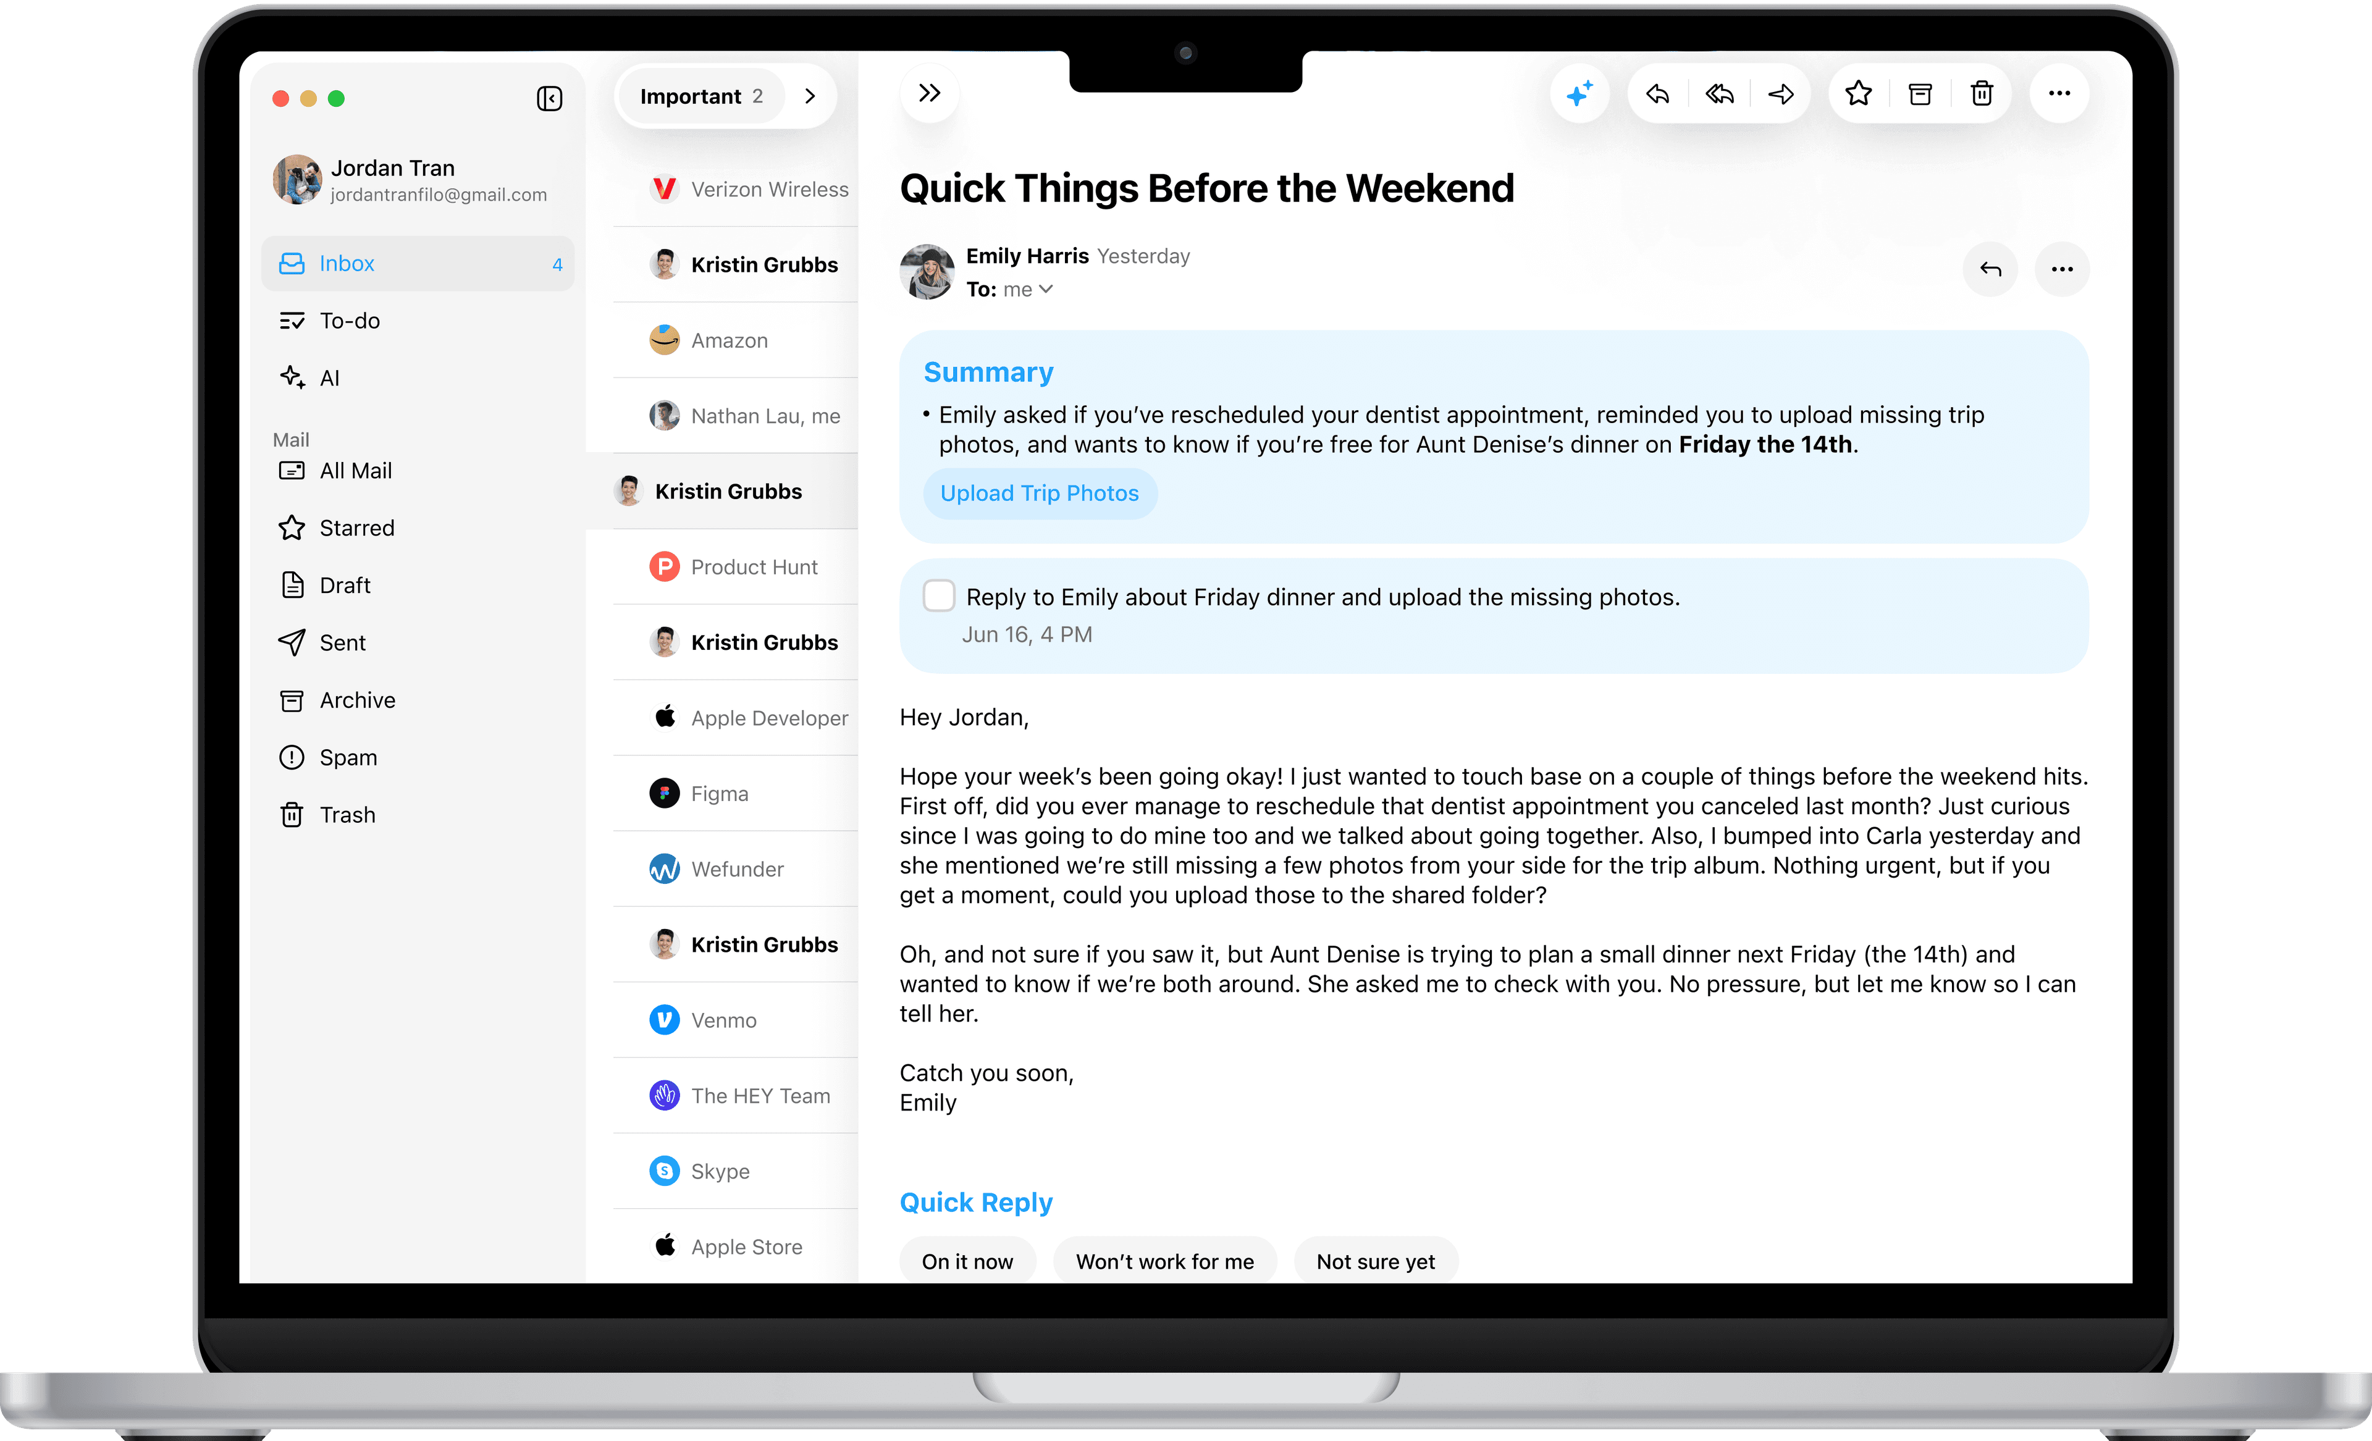Open the Verizon Wireless email
2372x1441 pixels.
click(x=736, y=190)
